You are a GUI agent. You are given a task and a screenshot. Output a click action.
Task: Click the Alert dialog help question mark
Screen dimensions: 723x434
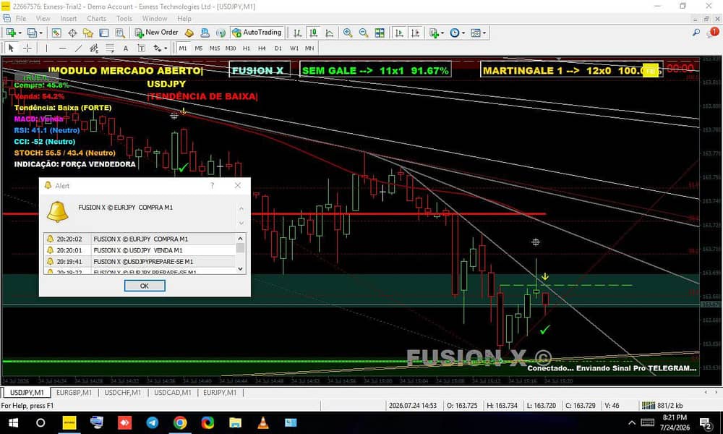[x=212, y=185]
